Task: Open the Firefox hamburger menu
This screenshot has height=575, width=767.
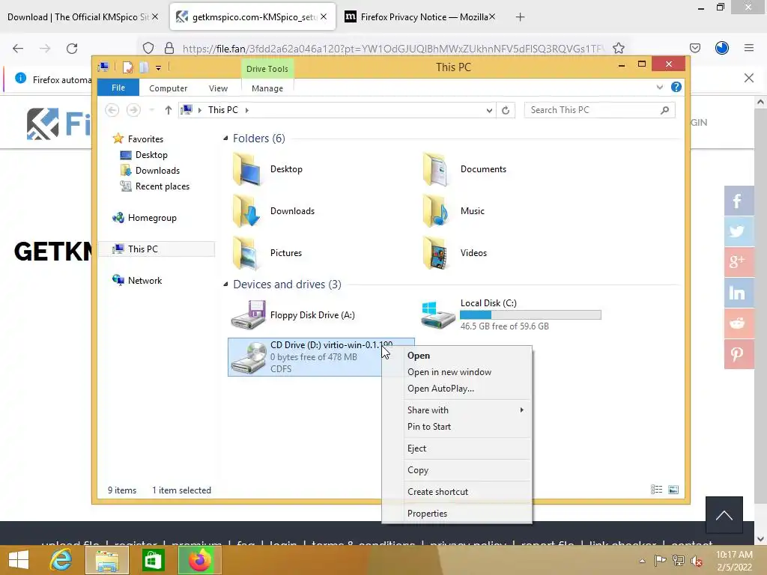Action: [749, 48]
